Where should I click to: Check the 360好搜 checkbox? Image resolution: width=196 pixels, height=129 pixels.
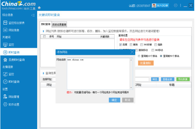tap(142, 45)
